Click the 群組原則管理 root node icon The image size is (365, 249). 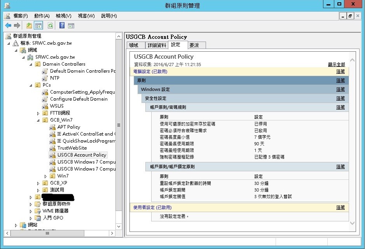tap(8, 36)
